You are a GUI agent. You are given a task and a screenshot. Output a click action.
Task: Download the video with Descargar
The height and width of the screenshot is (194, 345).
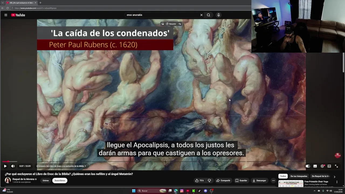coord(259,181)
